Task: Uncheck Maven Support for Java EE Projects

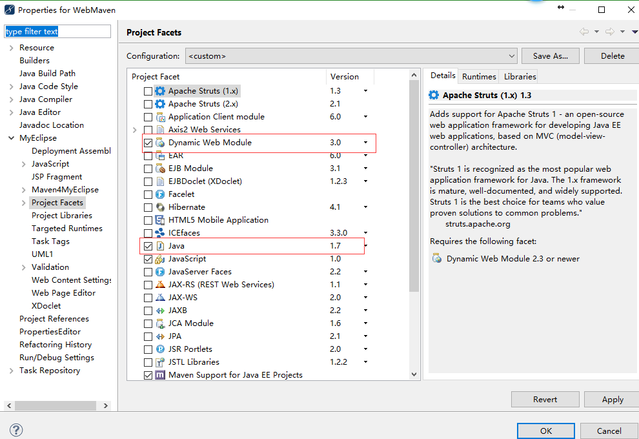Action: [x=148, y=376]
